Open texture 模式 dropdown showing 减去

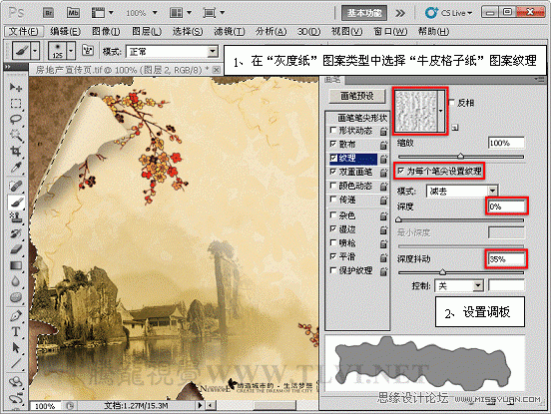[x=462, y=191]
